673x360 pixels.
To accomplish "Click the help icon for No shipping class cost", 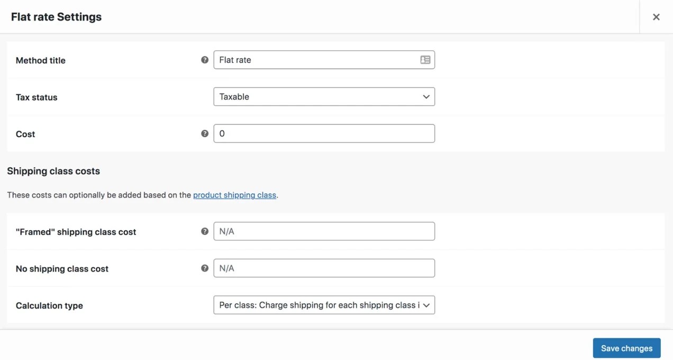I will click(205, 268).
